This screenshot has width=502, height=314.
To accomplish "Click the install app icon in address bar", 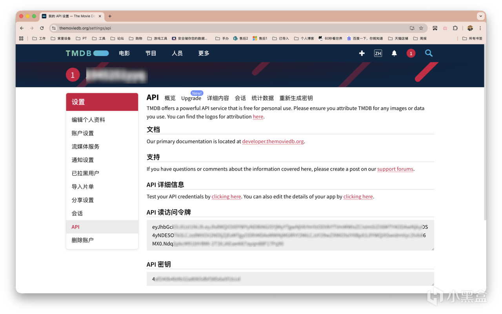I will 412,28.
